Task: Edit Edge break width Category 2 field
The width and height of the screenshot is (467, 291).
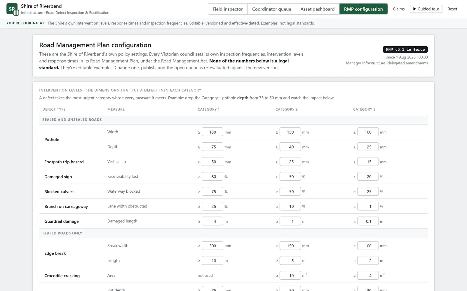Action: (x=290, y=246)
